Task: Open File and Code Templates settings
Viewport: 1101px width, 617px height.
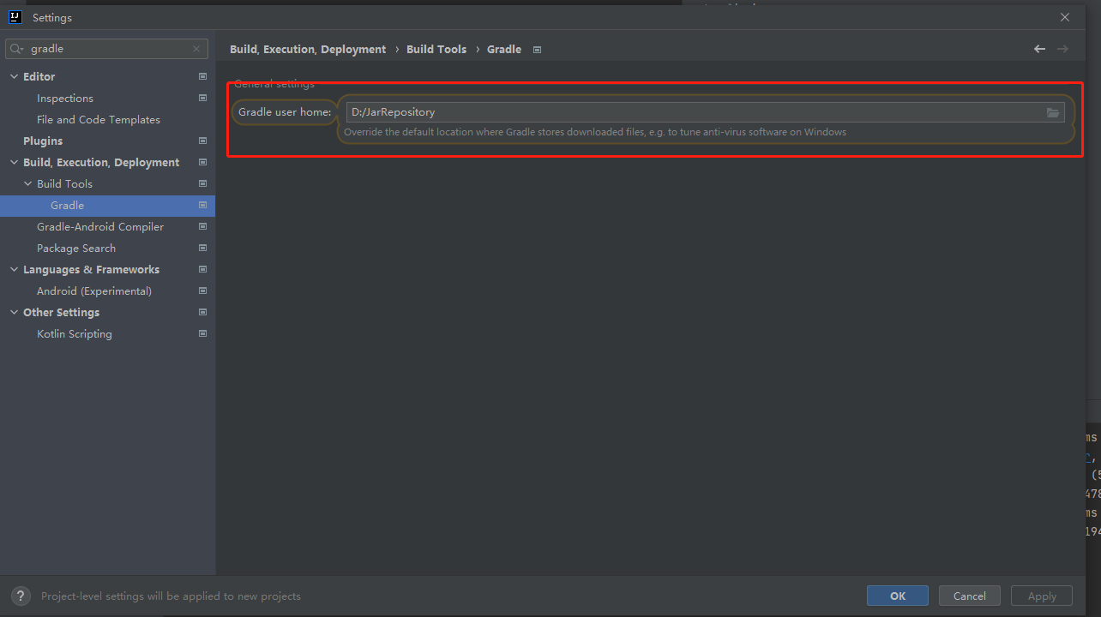Action: [x=99, y=119]
